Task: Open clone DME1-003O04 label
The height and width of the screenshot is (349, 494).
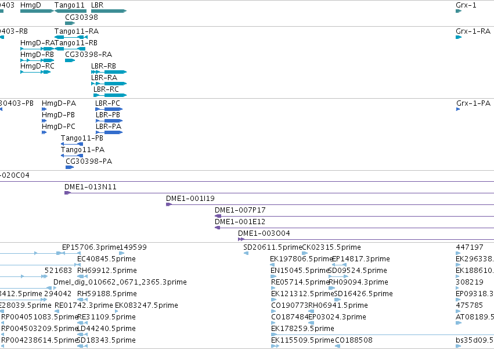Action: point(264,234)
